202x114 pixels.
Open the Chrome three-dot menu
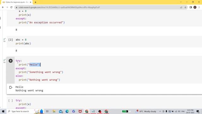[x=199, y=7]
